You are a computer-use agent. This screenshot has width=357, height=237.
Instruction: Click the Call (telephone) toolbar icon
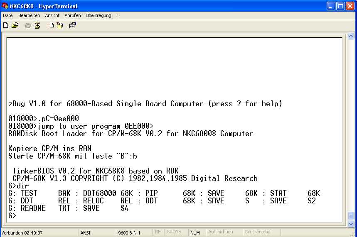point(28,26)
